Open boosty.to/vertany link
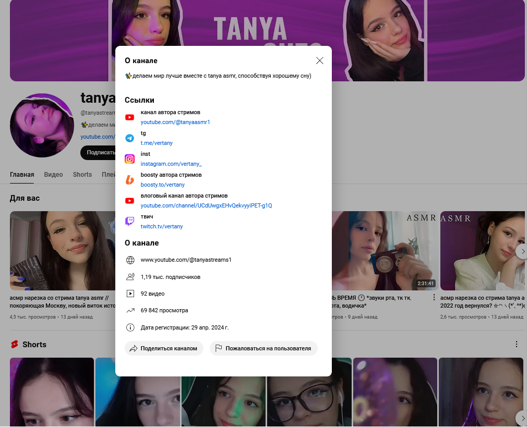This screenshot has height=427, width=528. point(163,185)
